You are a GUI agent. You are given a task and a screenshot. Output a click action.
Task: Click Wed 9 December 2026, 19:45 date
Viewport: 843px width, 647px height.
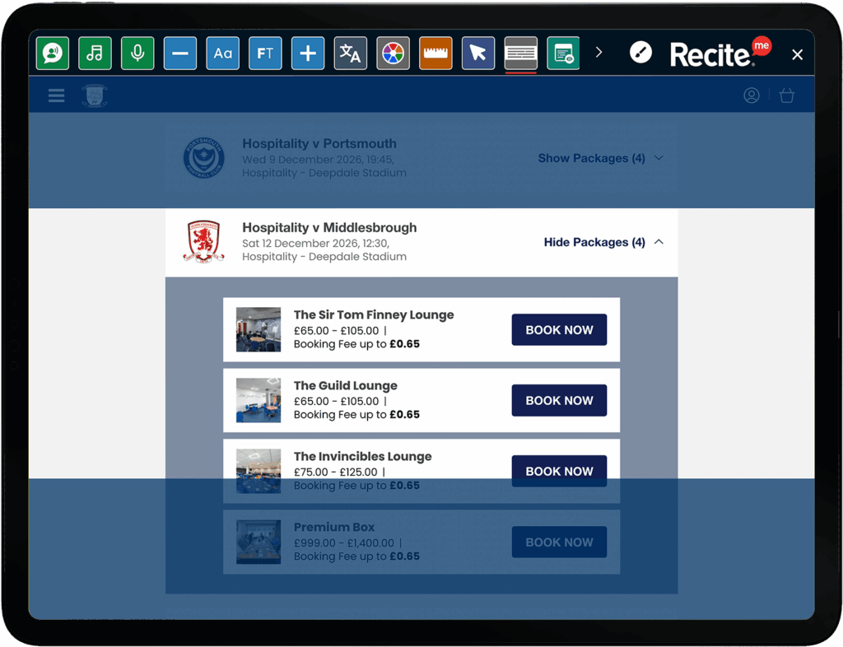tap(319, 160)
